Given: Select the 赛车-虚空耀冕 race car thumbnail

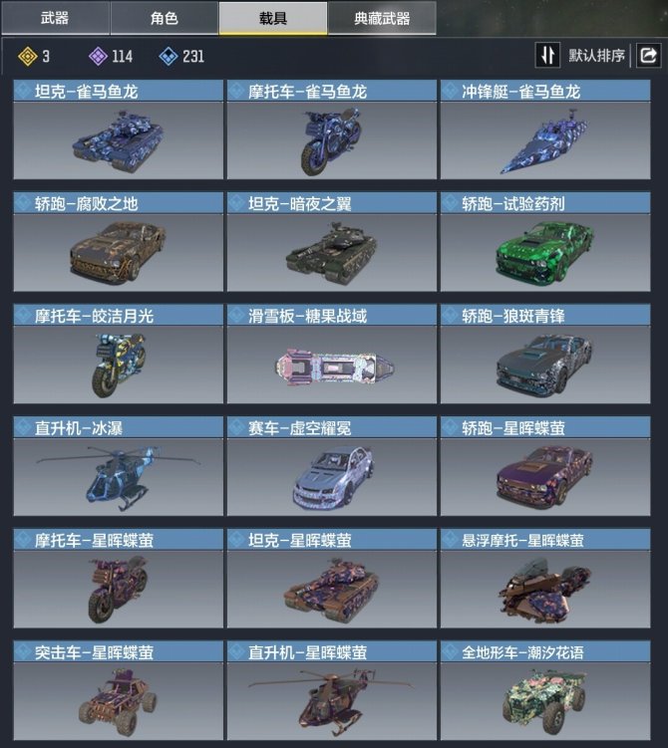Looking at the screenshot, I should (x=332, y=477).
